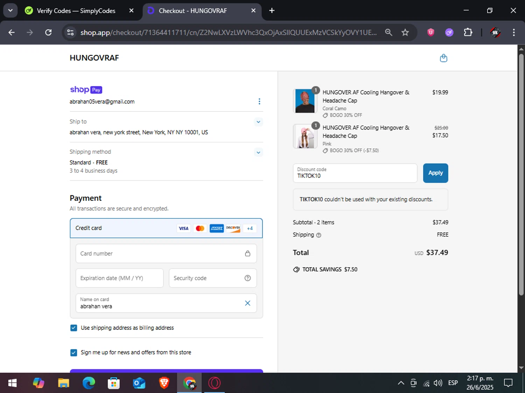Apply the discount code

[x=435, y=173]
